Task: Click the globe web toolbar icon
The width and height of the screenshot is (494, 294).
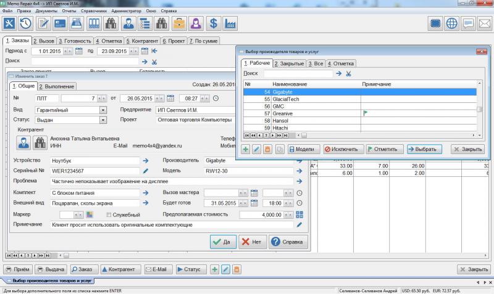Action: point(452,23)
